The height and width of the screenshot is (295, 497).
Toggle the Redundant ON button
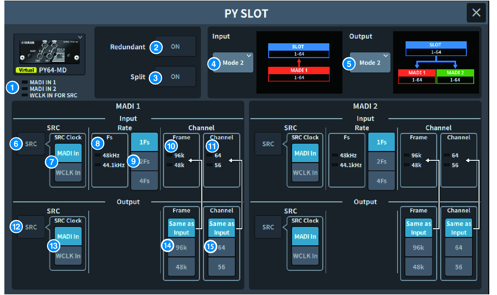click(x=175, y=46)
